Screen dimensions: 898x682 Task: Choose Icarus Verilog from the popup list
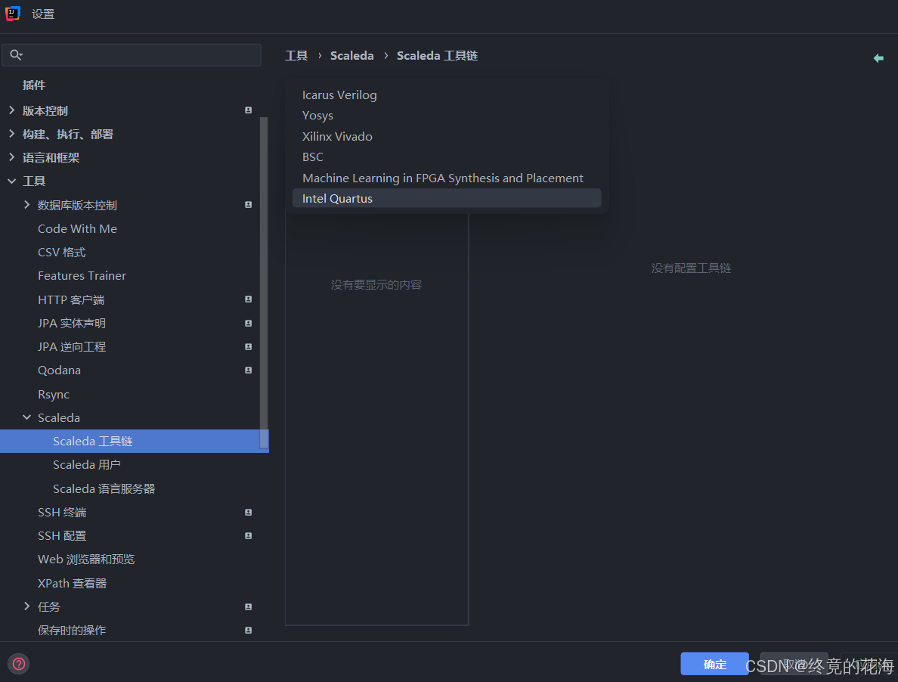(447, 95)
